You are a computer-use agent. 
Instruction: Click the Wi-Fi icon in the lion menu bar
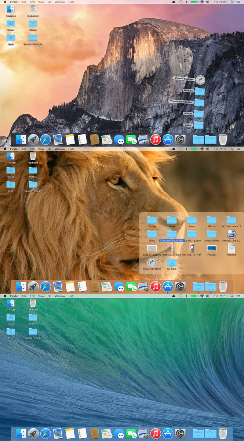(202, 149)
